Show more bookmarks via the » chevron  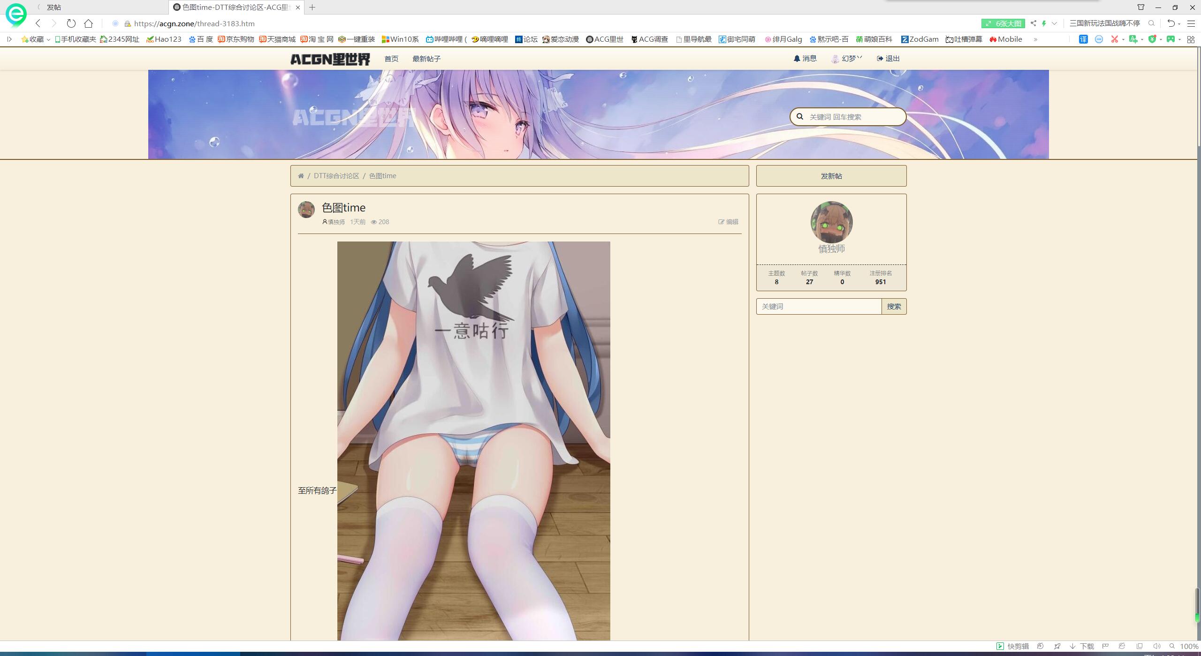click(1035, 39)
